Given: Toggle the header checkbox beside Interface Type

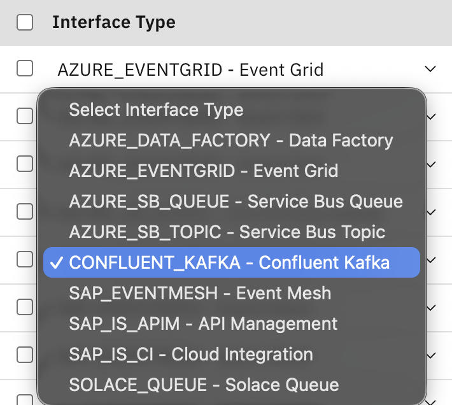Looking at the screenshot, I should pyautogui.click(x=25, y=22).
